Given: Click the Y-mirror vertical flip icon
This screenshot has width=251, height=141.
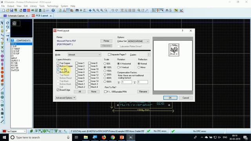Looking at the screenshot, I should [7, 40].
